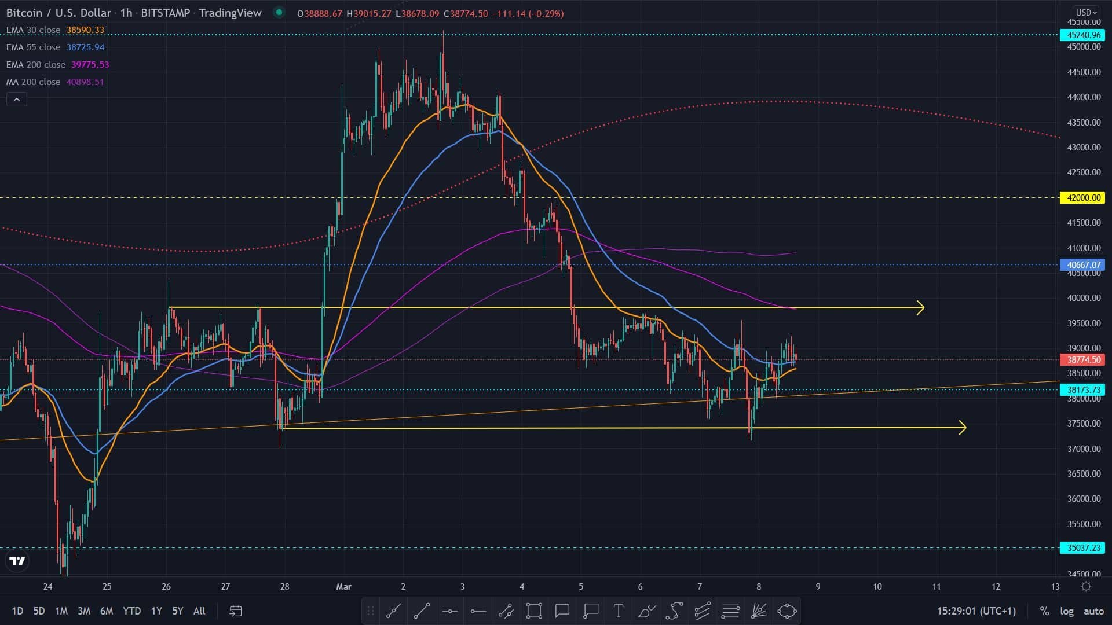Click the MA 200 value 40898.51
Image resolution: width=1112 pixels, height=625 pixels.
pyautogui.click(x=85, y=82)
